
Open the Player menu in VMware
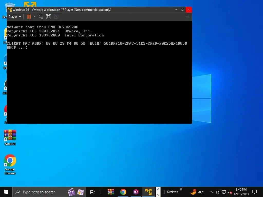tap(15, 17)
